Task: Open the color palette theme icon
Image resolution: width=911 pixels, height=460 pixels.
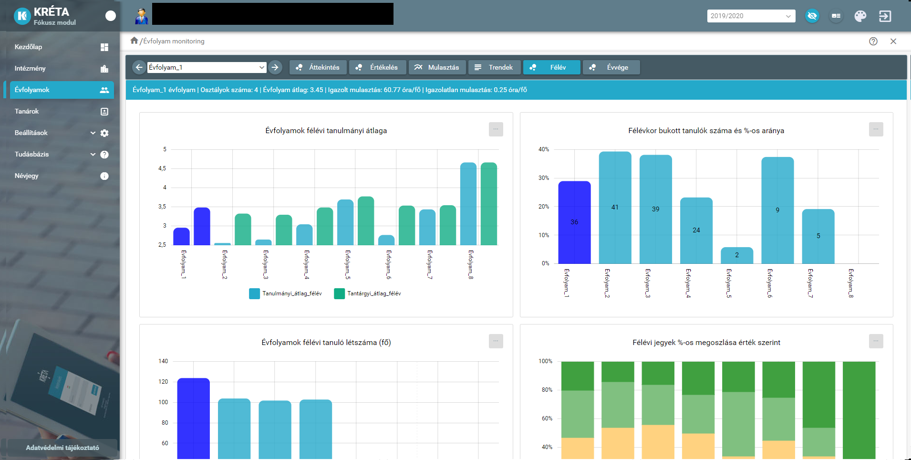Action: pos(860,16)
